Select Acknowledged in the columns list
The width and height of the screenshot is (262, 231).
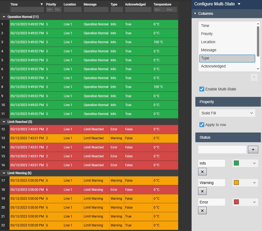point(227,66)
